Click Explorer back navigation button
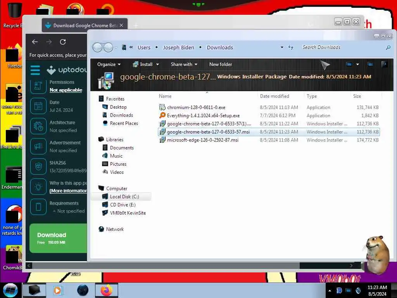 pos(97,47)
